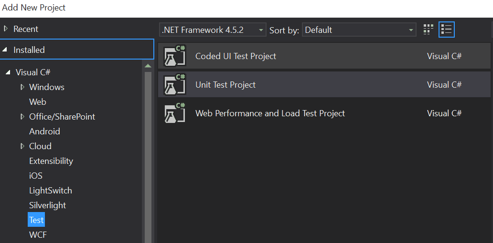Click the Unit Test Project flask icon
Image resolution: width=493 pixels, height=243 pixels.
point(175,84)
